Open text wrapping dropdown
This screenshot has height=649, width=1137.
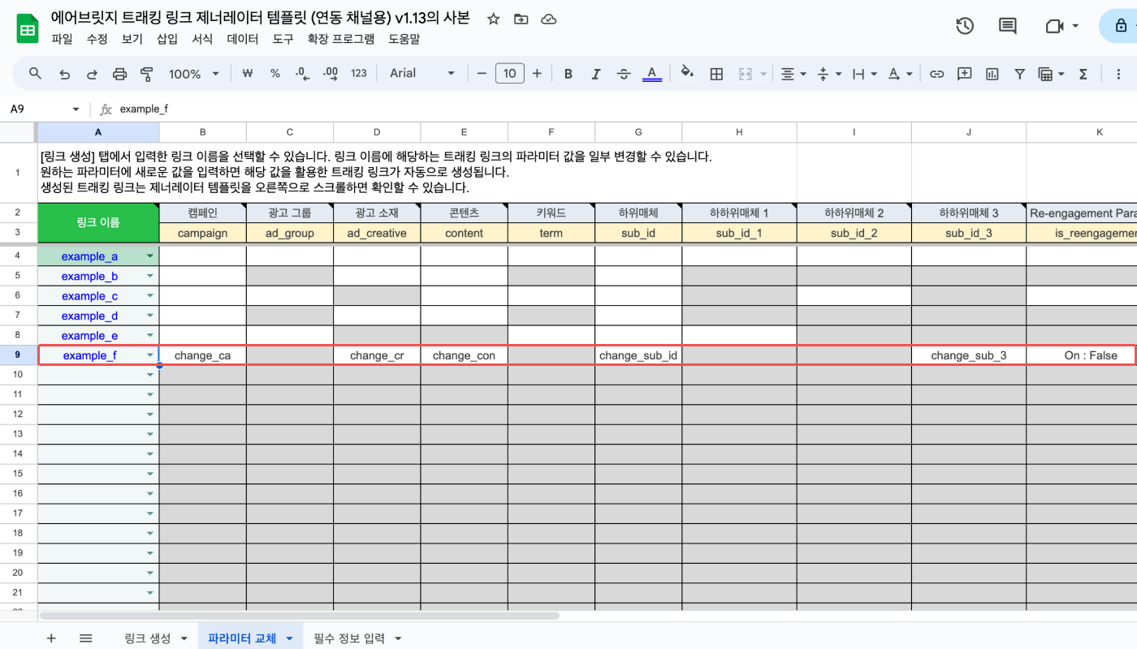(864, 74)
